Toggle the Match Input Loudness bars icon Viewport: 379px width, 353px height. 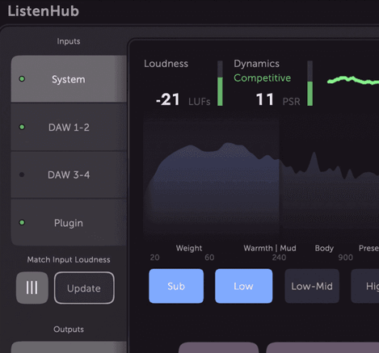click(32, 288)
